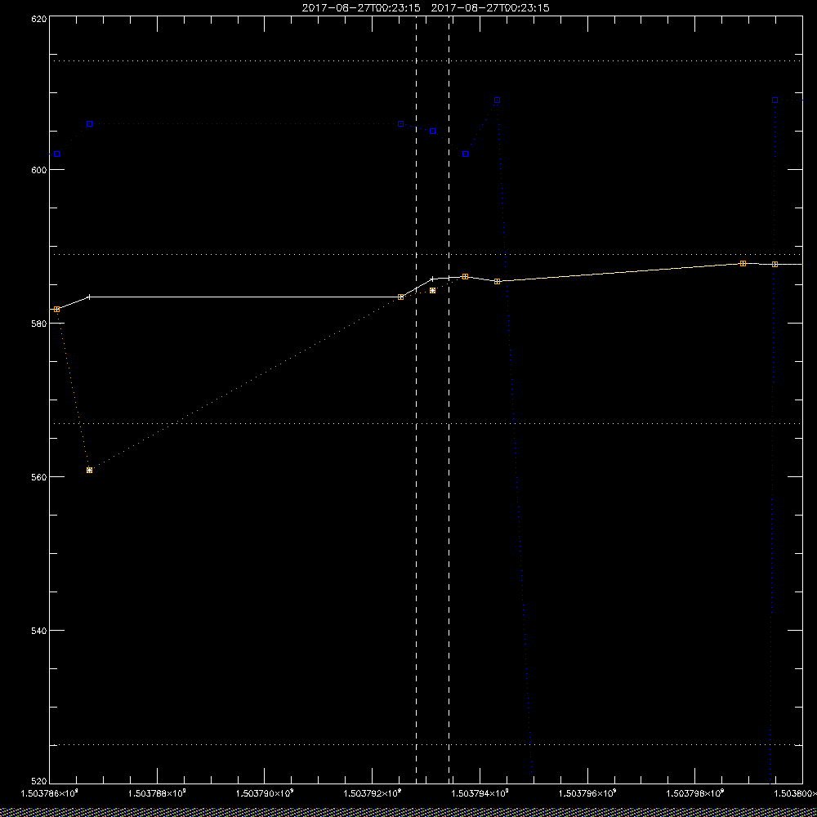Click the 1.503786×10⁹ x-axis label
817x817 pixels.
[x=49, y=793]
